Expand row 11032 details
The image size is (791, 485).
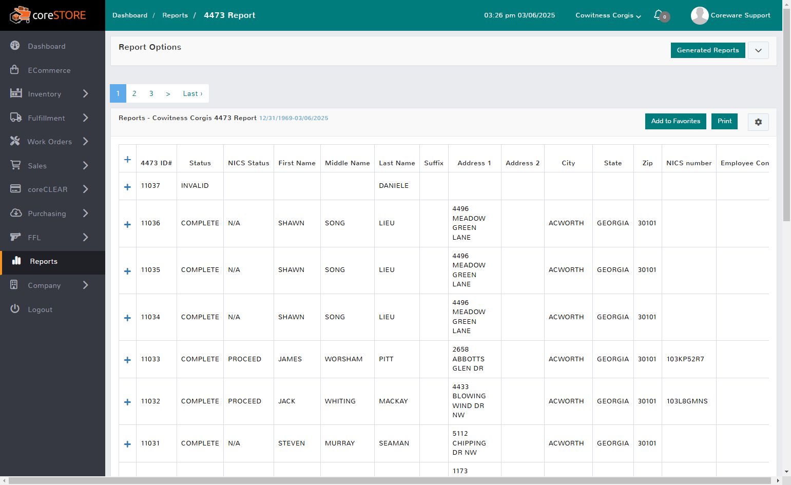tap(127, 402)
